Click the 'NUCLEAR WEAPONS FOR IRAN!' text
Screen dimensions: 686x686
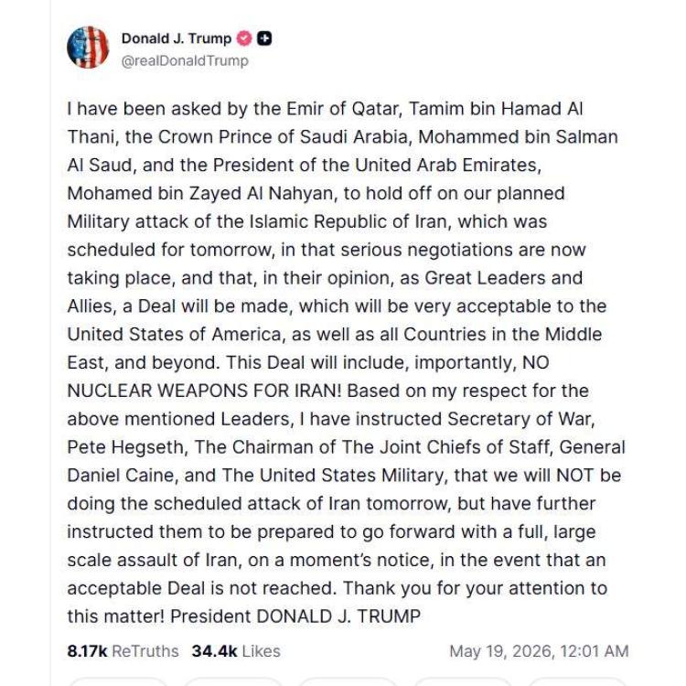(x=204, y=391)
